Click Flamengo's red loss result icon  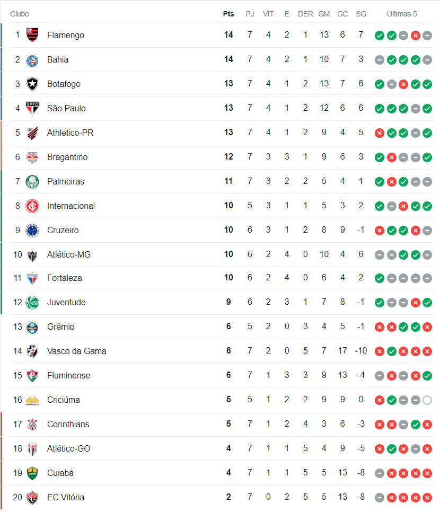click(x=416, y=36)
